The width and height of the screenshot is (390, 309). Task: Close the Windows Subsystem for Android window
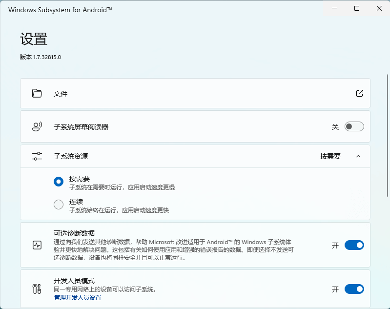379,8
